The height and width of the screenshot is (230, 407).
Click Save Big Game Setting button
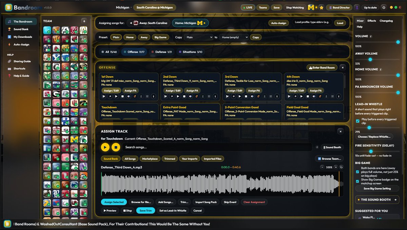point(377,189)
